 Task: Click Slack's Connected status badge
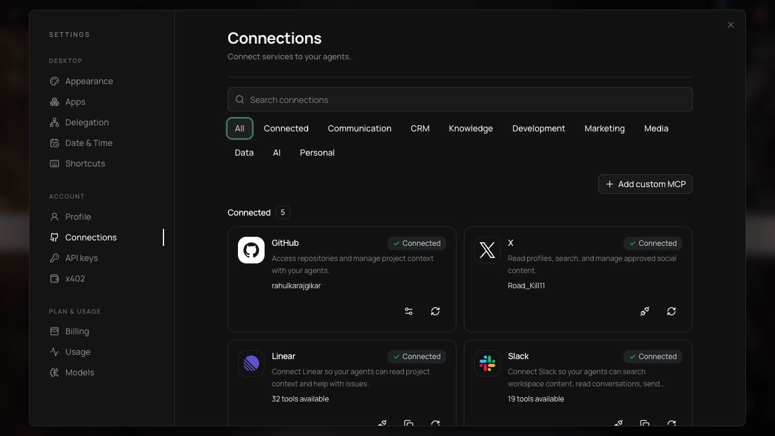coord(653,357)
